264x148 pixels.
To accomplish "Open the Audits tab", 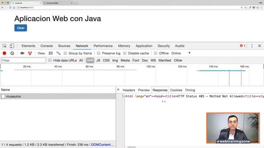I will pos(180,46).
